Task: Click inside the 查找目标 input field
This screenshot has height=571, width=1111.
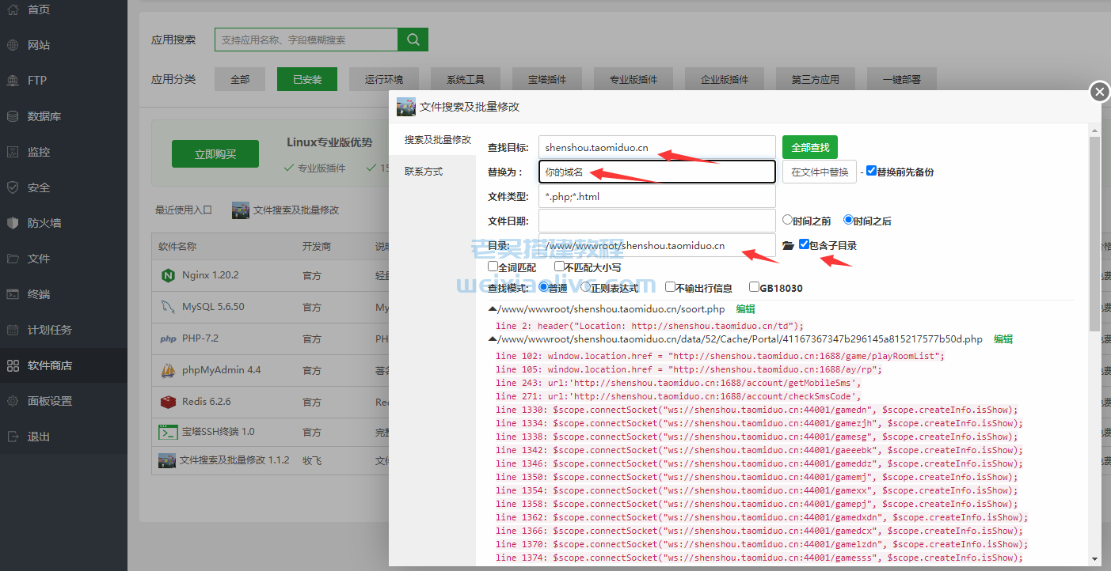Action: pyautogui.click(x=657, y=147)
